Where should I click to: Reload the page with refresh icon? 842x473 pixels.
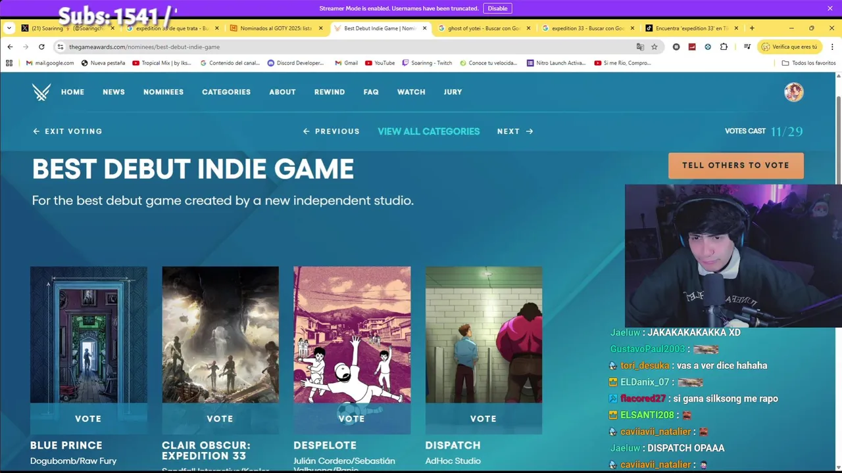[x=41, y=47]
